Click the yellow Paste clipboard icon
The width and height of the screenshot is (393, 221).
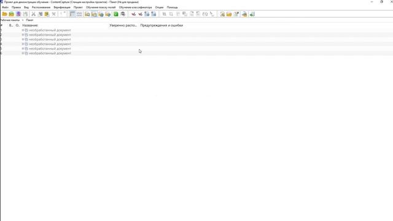(x=47, y=14)
